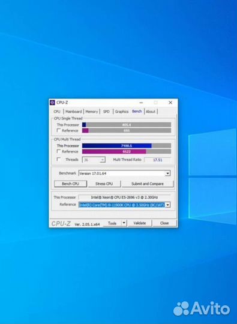Click the Validate button
This screenshot has width=237, height=324.
pyautogui.click(x=140, y=223)
